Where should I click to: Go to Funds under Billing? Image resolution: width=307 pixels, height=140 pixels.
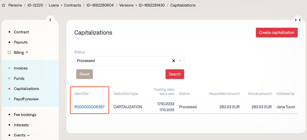[x=19, y=79]
